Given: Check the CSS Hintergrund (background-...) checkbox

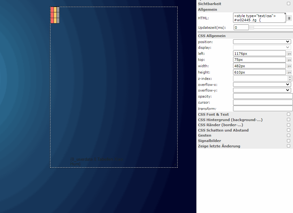Looking at the screenshot, I should 288,119.
